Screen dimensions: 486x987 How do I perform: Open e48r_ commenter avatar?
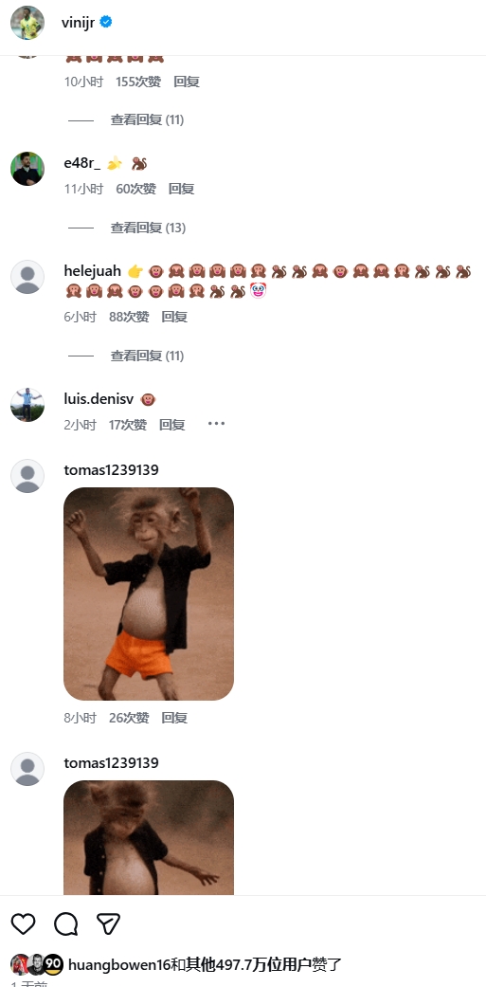[x=27, y=169]
